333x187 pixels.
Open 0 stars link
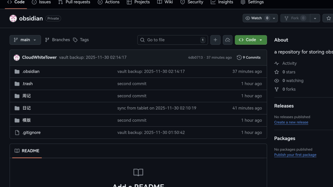285,72
